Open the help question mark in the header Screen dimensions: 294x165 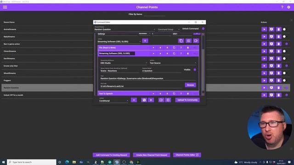(x=282, y=7)
